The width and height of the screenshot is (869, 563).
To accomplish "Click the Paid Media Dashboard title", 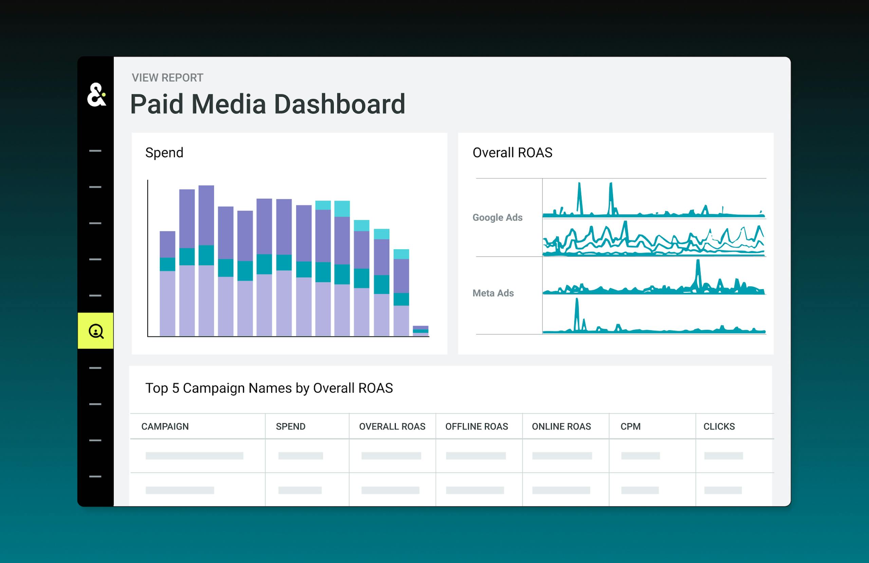I will point(267,105).
